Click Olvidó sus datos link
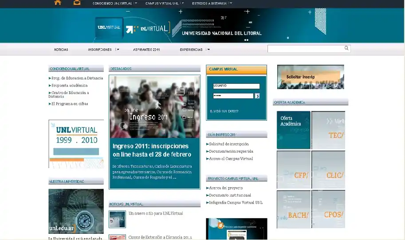This screenshot has height=240, width=405. 224,111
